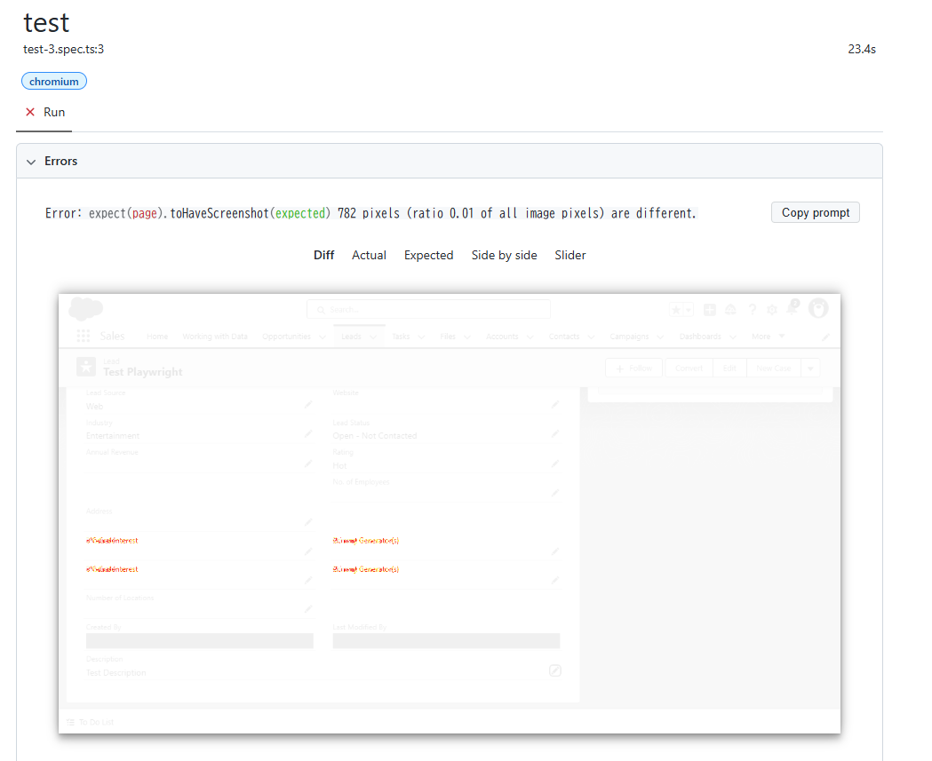
Task: Click the error message text
Action: (370, 213)
